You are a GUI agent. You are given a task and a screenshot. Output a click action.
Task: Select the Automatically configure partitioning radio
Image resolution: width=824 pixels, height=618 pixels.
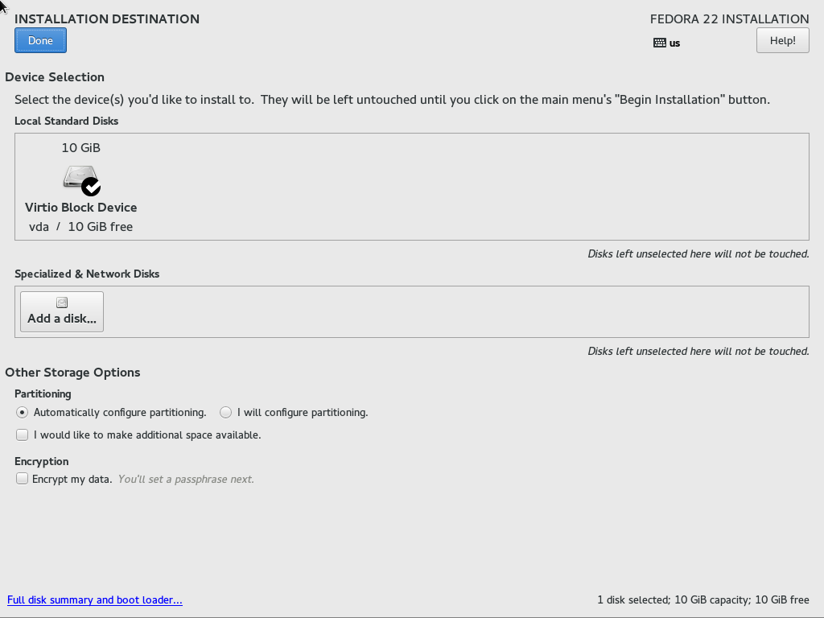(22, 413)
